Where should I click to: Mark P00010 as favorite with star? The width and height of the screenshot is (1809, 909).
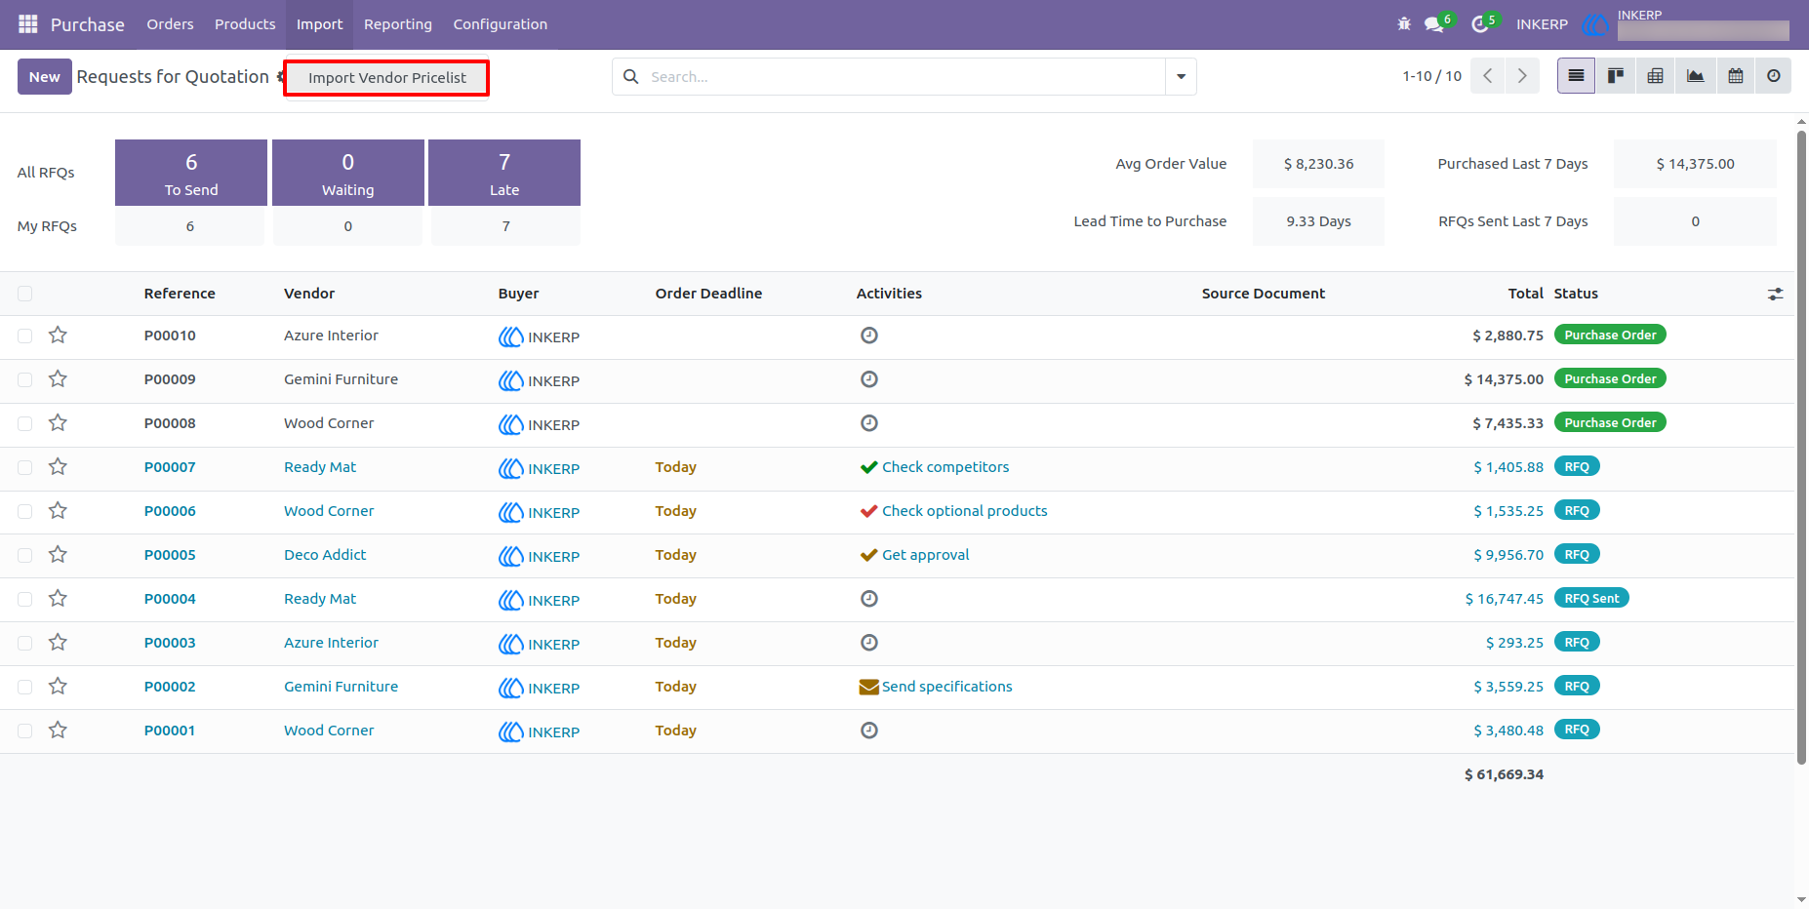click(59, 336)
